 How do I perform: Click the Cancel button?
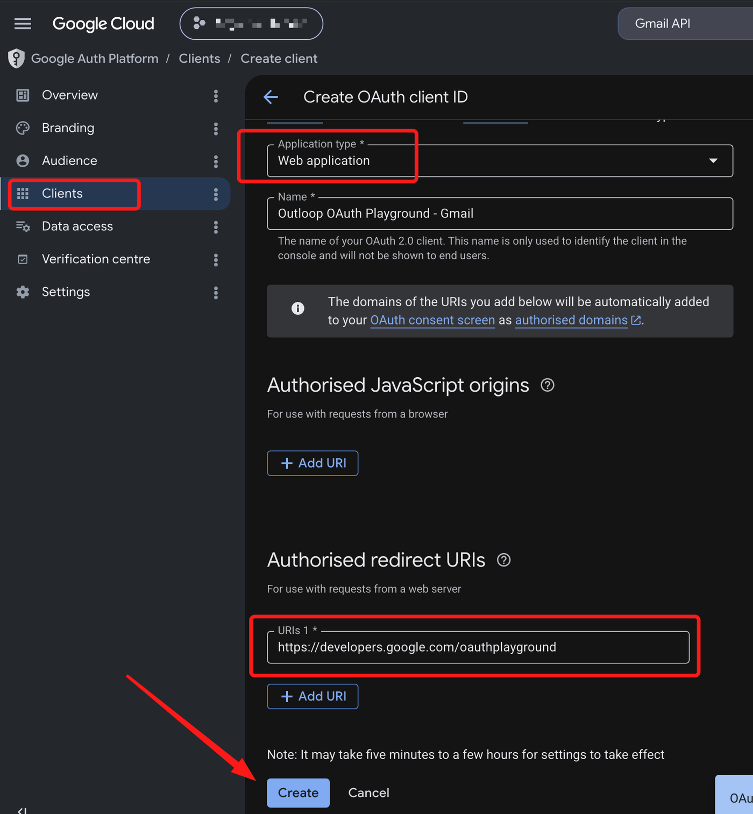368,793
